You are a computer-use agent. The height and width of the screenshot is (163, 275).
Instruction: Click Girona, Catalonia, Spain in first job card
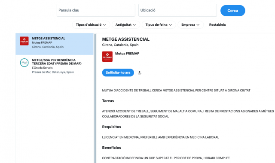48,47
